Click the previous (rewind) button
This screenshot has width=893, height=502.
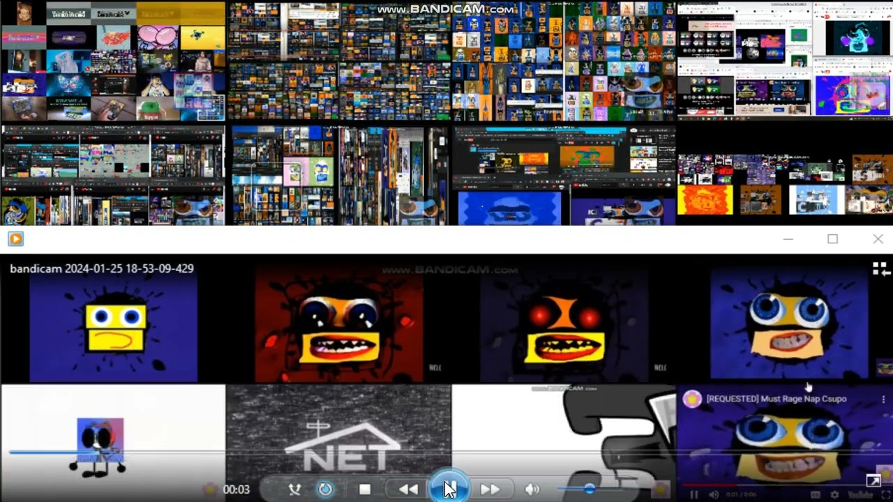click(x=408, y=489)
